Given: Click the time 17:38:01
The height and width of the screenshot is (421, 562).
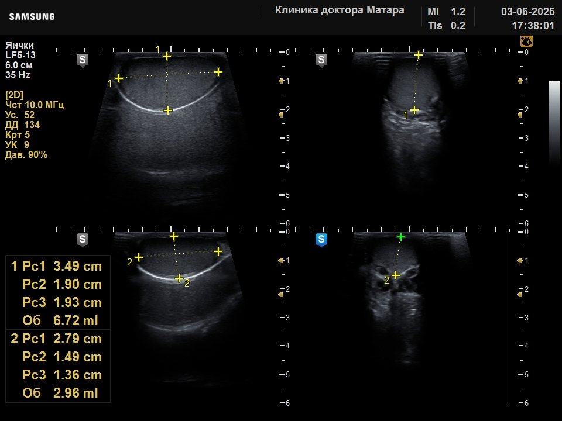Looking at the screenshot, I should [533, 26].
